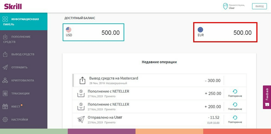Click the Вывод средств upload icon in sidebar
This screenshot has height=134, width=271.
[x=5, y=54]
